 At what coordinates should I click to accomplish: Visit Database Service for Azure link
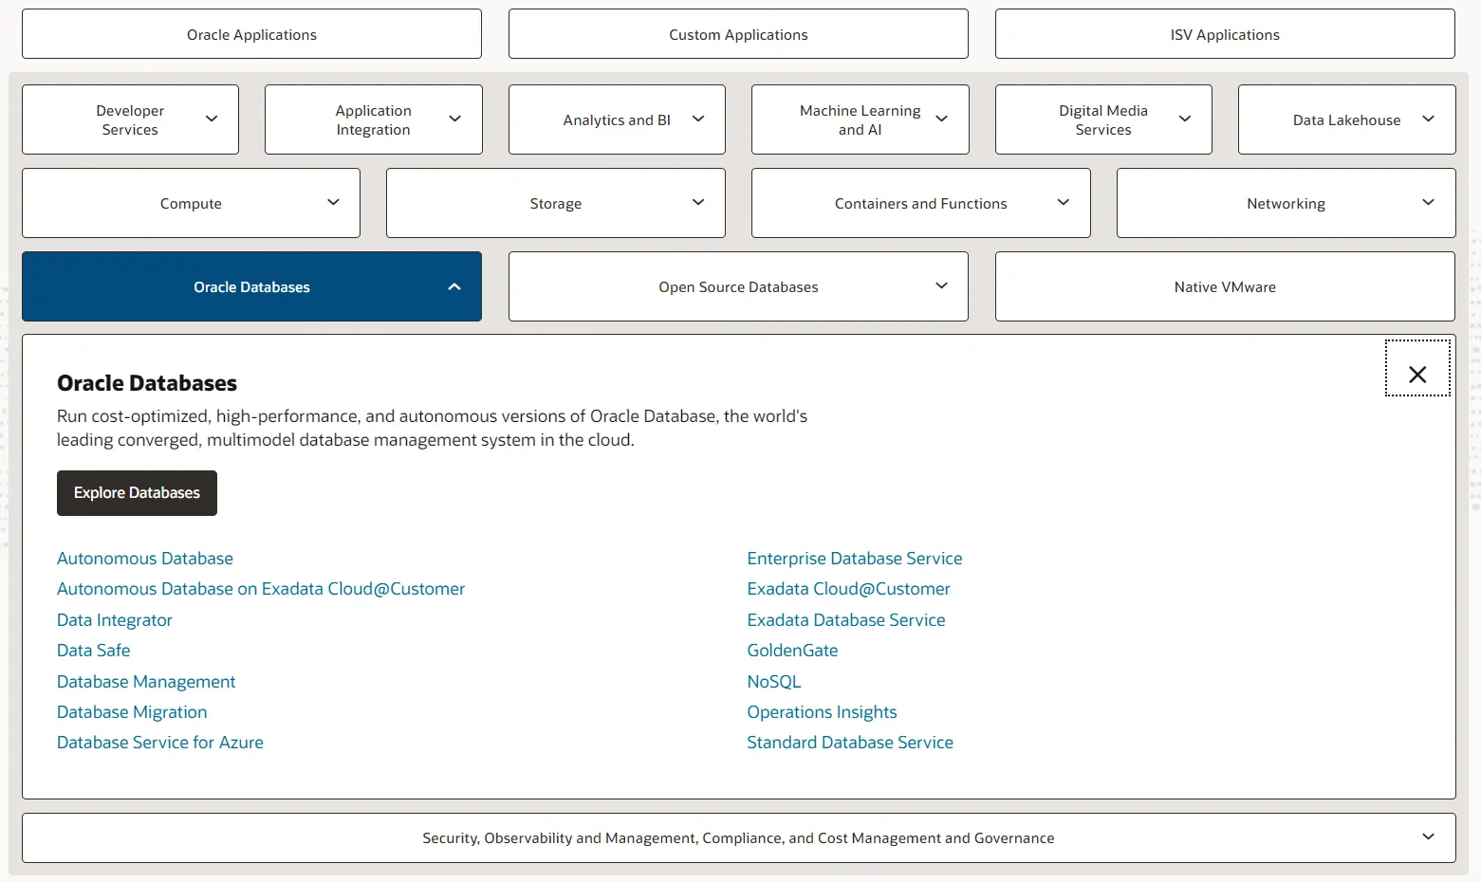[160, 743]
